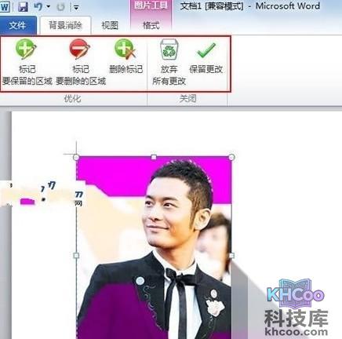Open Customize Quick Access Toolbar dropdown
This screenshot has height=339, width=342.
click(x=76, y=8)
